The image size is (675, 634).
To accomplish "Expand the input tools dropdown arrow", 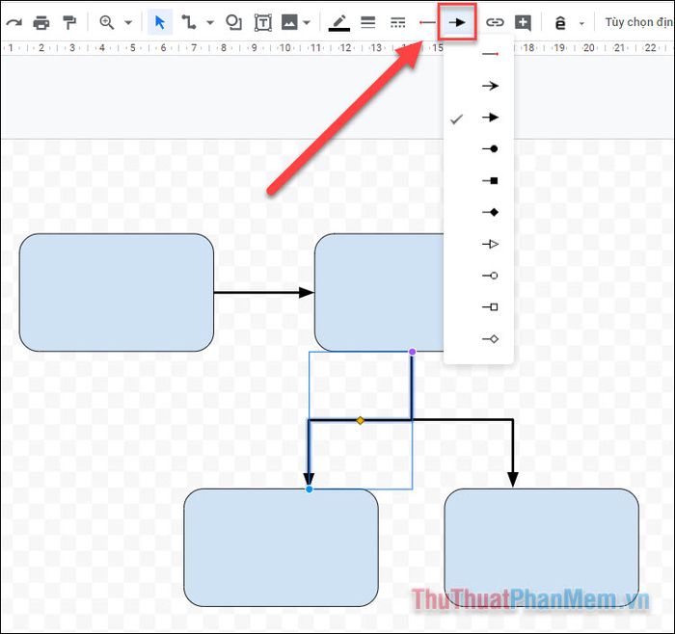I will pos(581,24).
